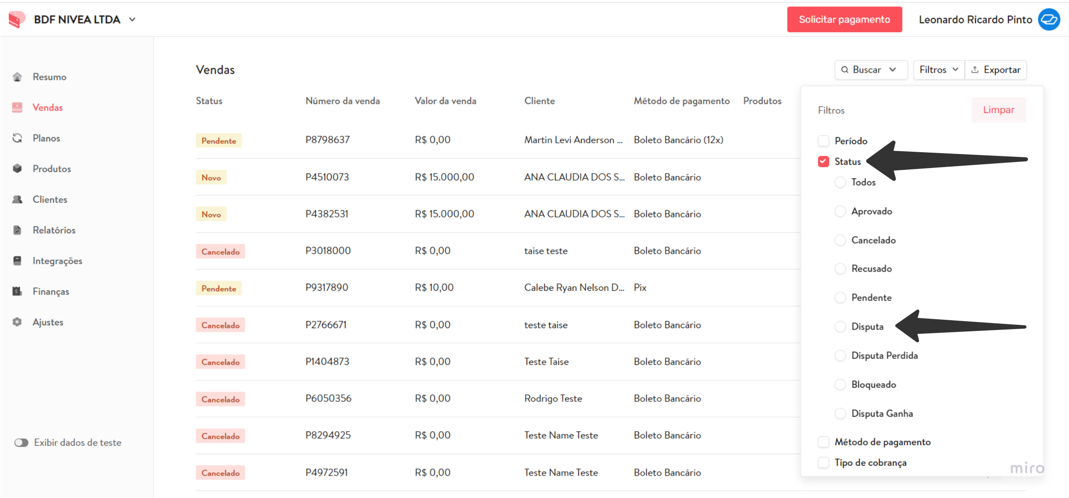1069x498 pixels.
Task: Click the Exportar button
Action: point(996,70)
